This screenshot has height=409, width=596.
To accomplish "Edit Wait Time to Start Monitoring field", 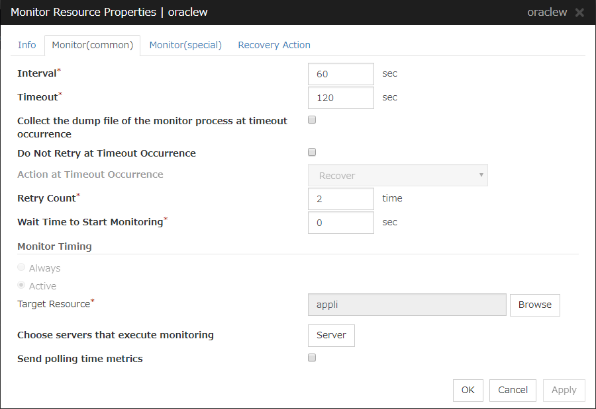I will click(x=341, y=223).
